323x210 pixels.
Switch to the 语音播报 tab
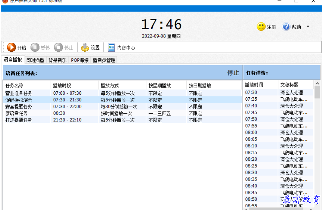tap(13, 60)
